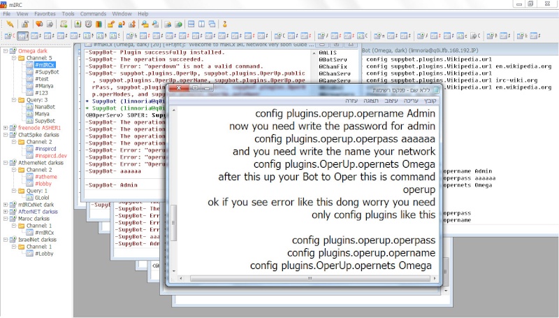Expand the AfterNET darksis network node

tap(6, 211)
